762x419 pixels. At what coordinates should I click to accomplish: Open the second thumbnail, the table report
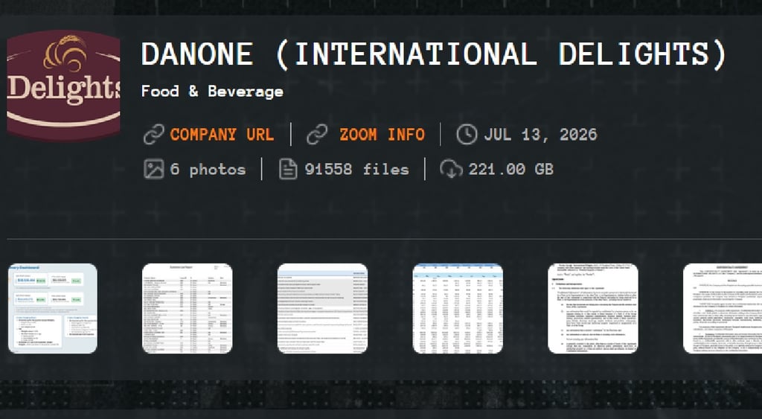click(x=187, y=308)
